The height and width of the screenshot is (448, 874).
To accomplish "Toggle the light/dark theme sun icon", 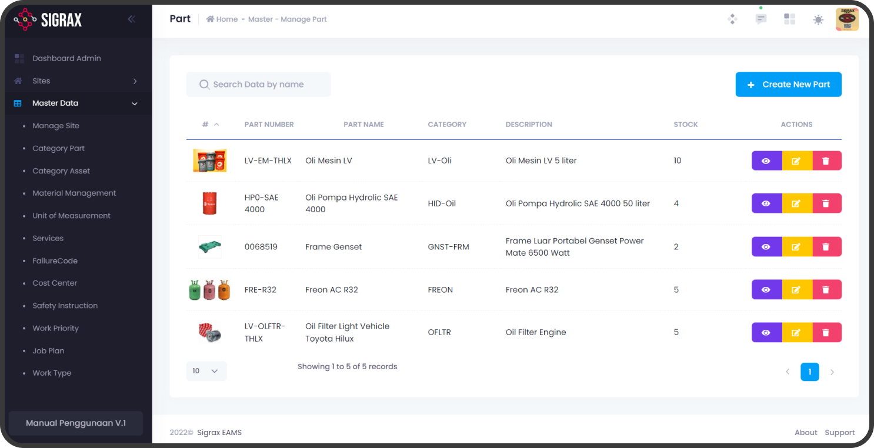I will [x=818, y=20].
